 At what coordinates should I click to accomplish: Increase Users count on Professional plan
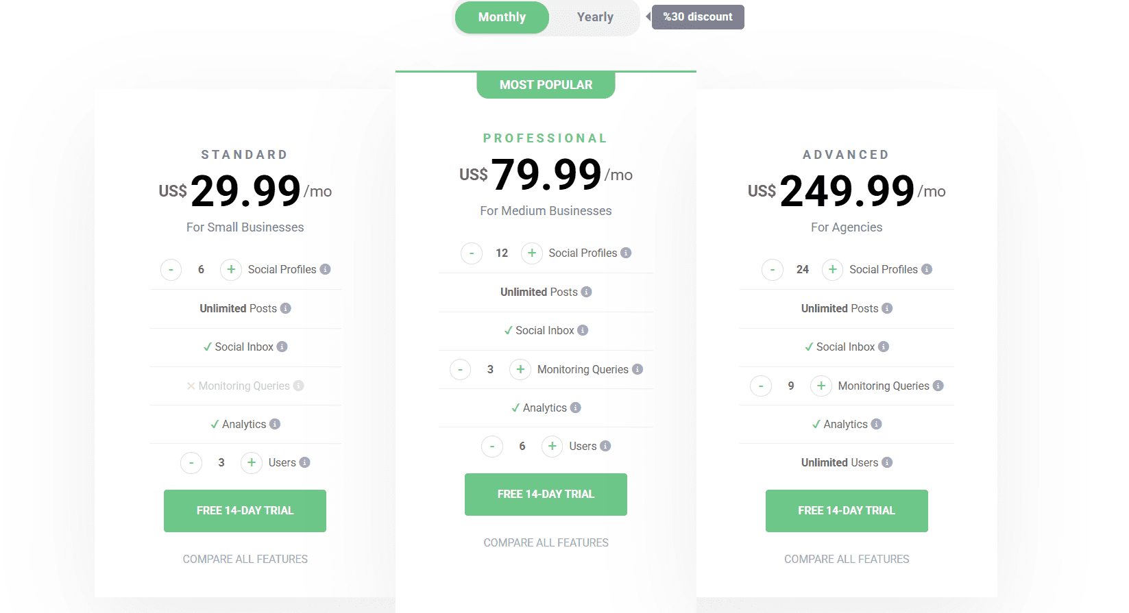click(x=552, y=446)
